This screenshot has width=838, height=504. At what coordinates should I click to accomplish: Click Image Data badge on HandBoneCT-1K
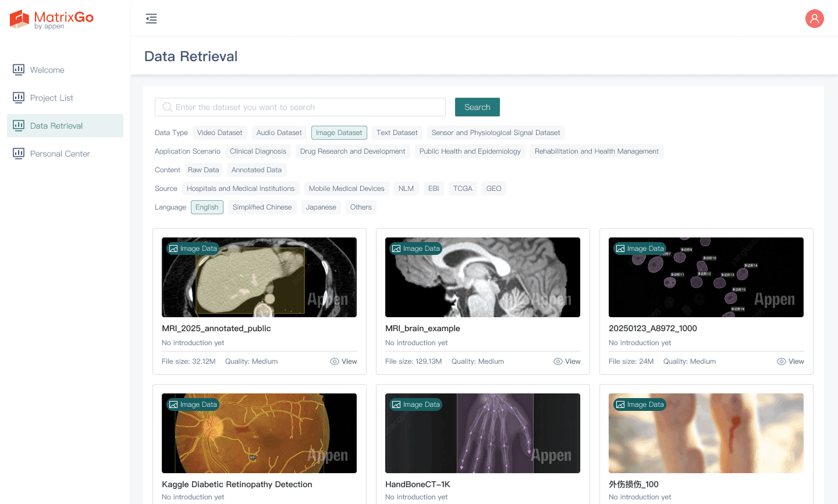click(x=416, y=404)
